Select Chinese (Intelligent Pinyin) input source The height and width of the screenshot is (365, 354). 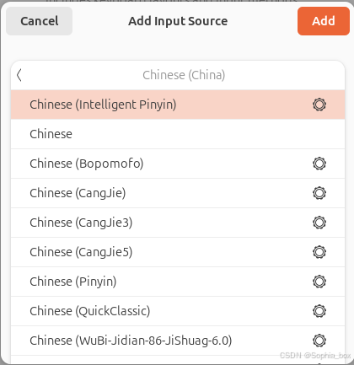(x=178, y=105)
